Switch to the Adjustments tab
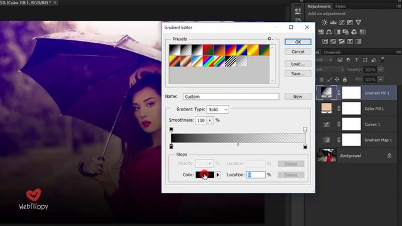Screen dimensions: 402x226 click(318, 6)
